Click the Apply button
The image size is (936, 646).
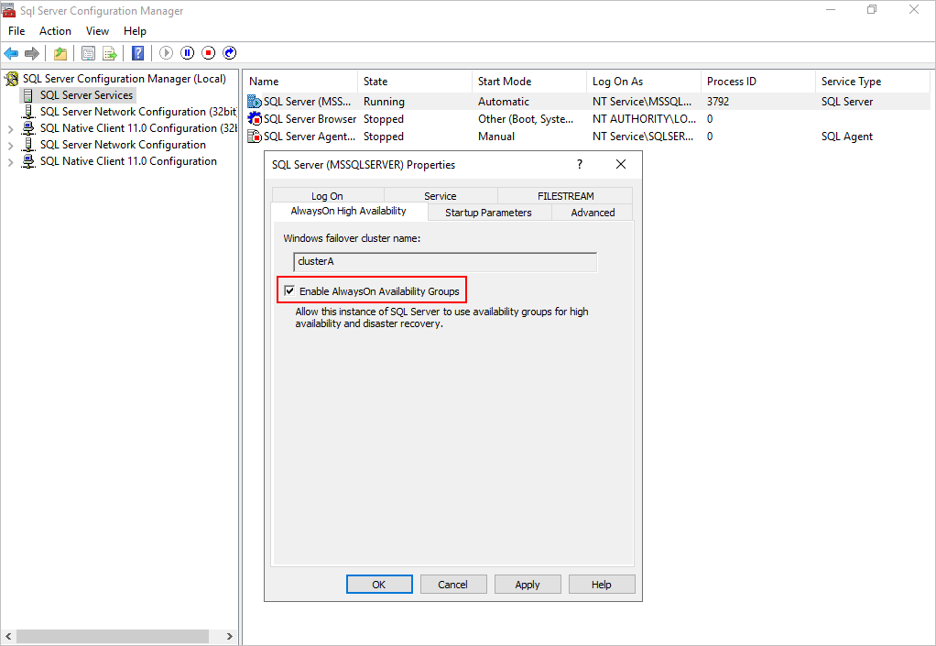click(528, 585)
